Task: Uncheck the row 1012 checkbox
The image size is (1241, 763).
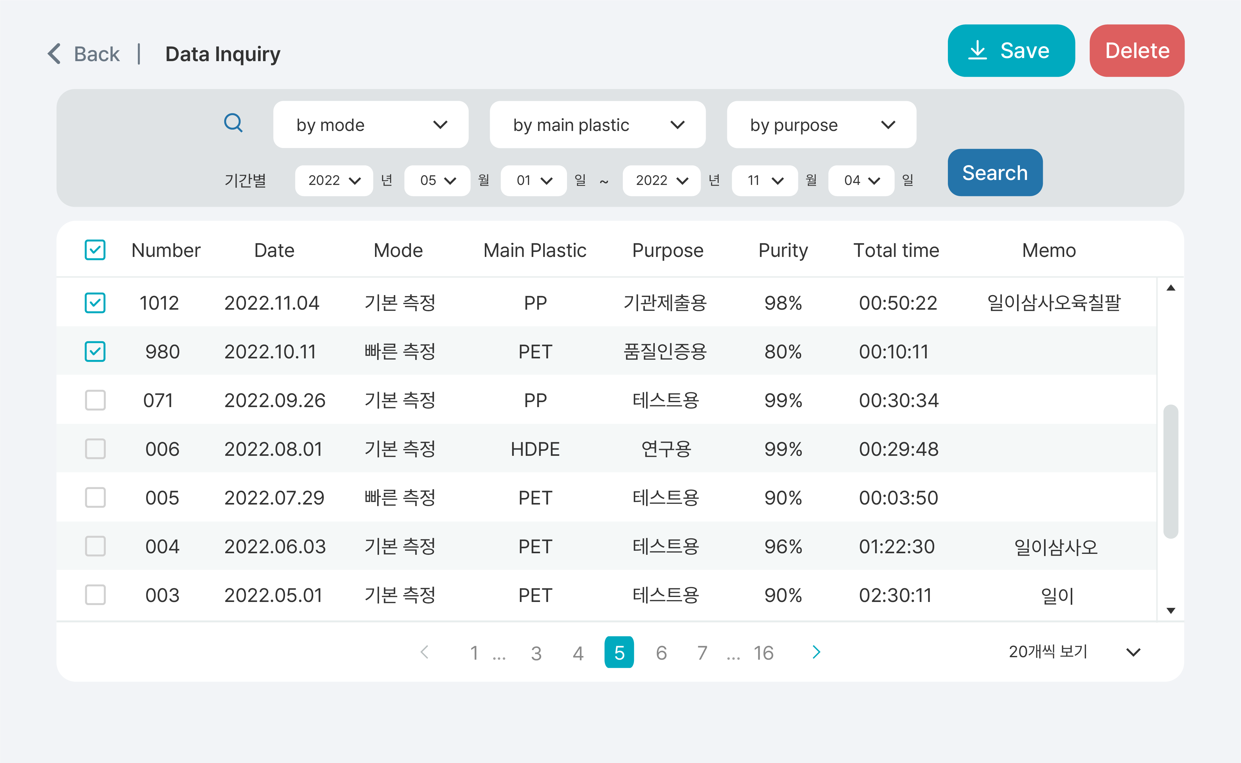Action: [x=95, y=303]
